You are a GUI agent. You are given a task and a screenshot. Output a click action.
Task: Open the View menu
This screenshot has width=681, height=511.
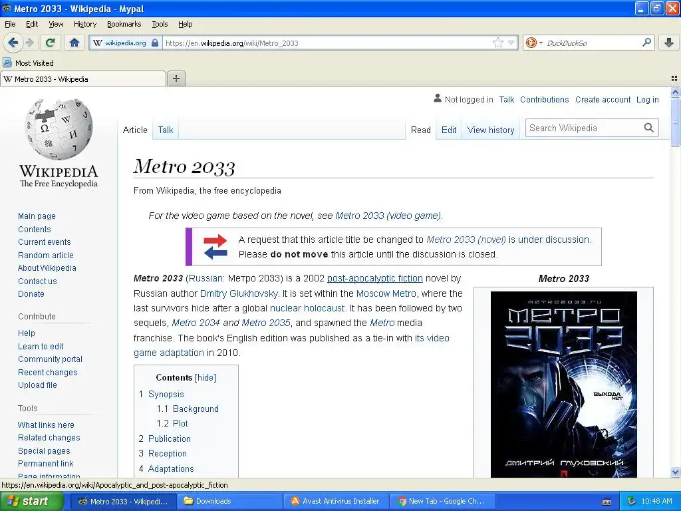pyautogui.click(x=56, y=24)
